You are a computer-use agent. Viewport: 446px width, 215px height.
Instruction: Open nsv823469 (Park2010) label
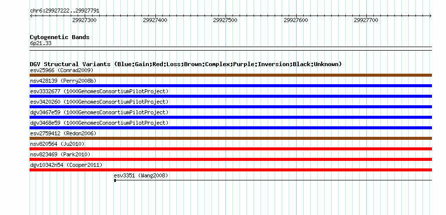[x=60, y=154]
